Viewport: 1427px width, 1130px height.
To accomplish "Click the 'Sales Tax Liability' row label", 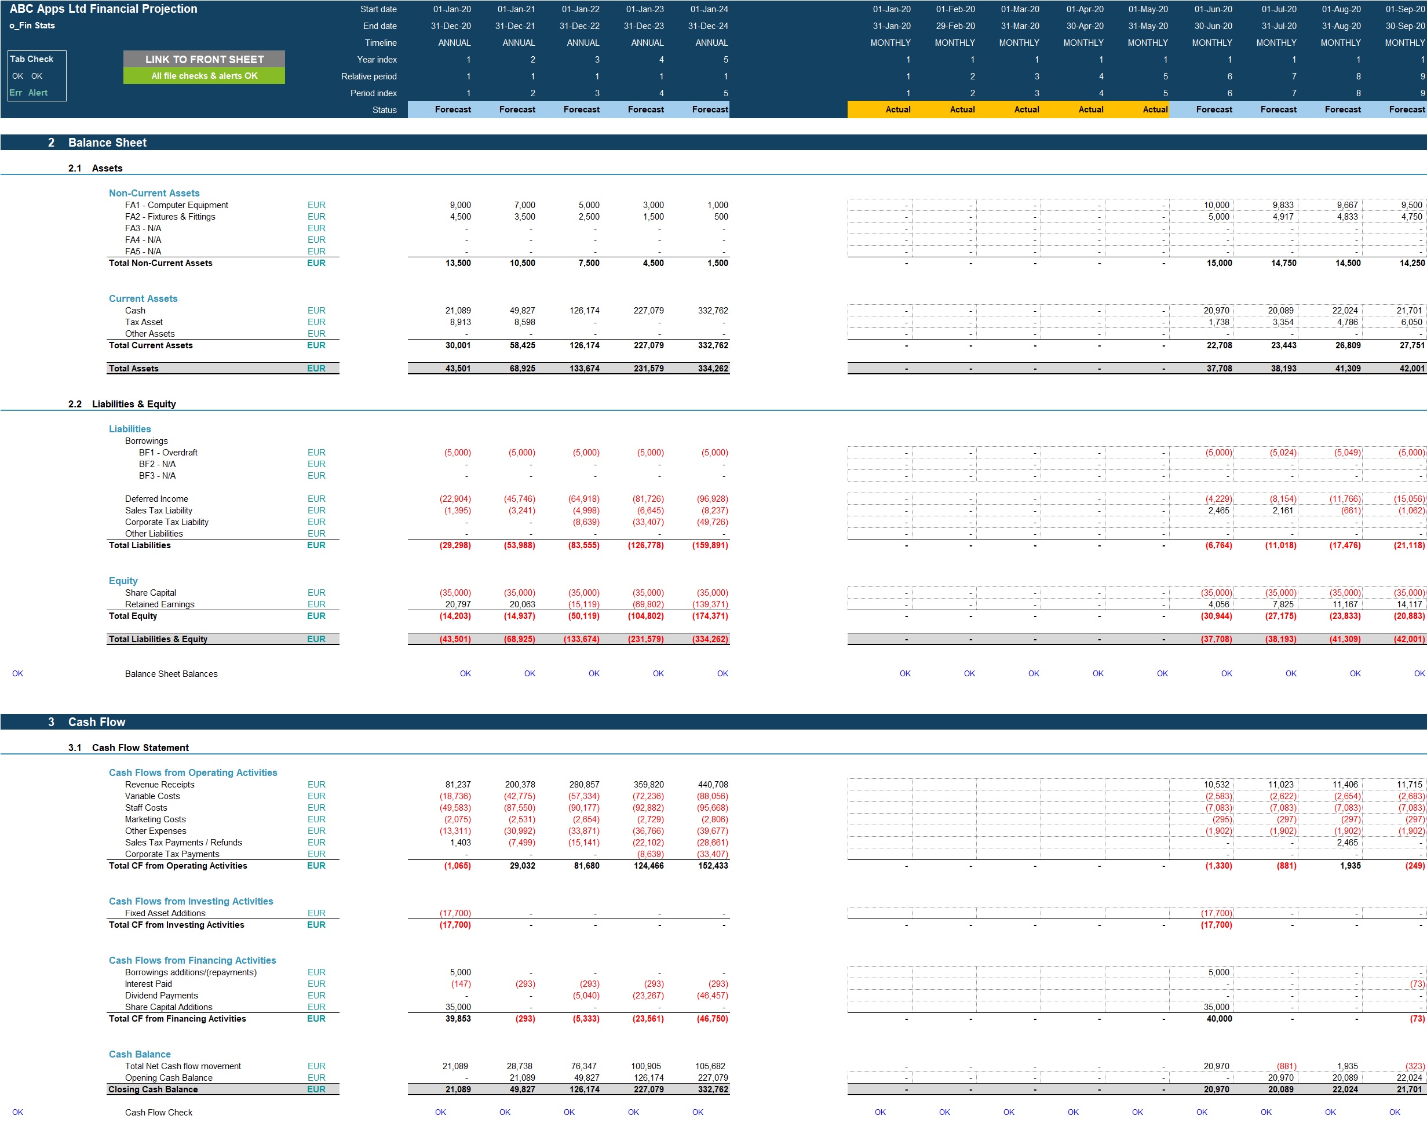I will coord(159,511).
